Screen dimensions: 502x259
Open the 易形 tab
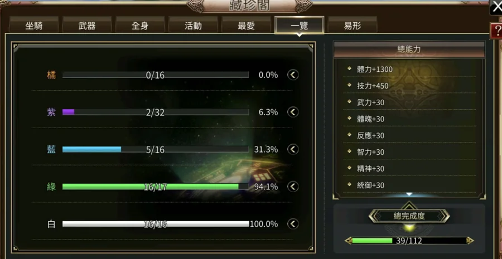352,26
